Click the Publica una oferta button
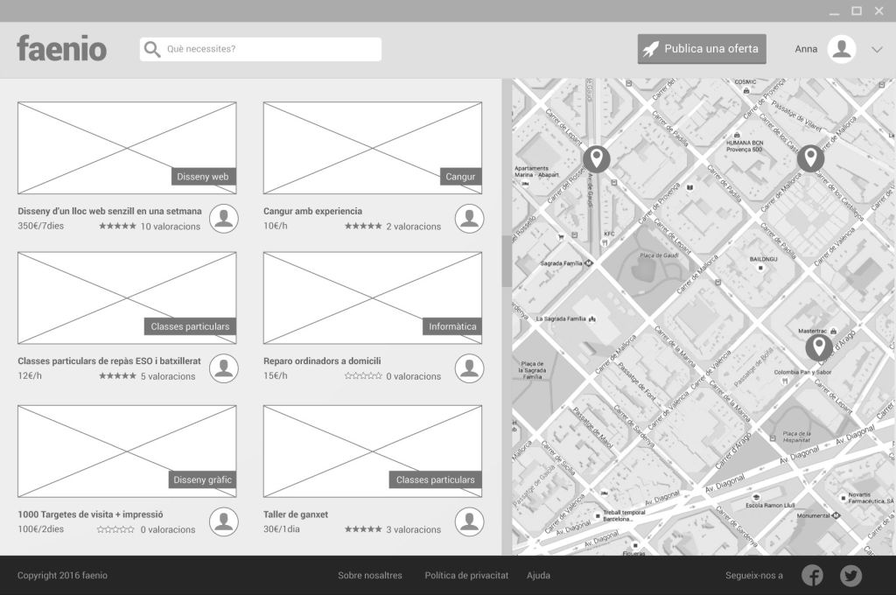Viewport: 896px width, 595px height. click(x=702, y=49)
